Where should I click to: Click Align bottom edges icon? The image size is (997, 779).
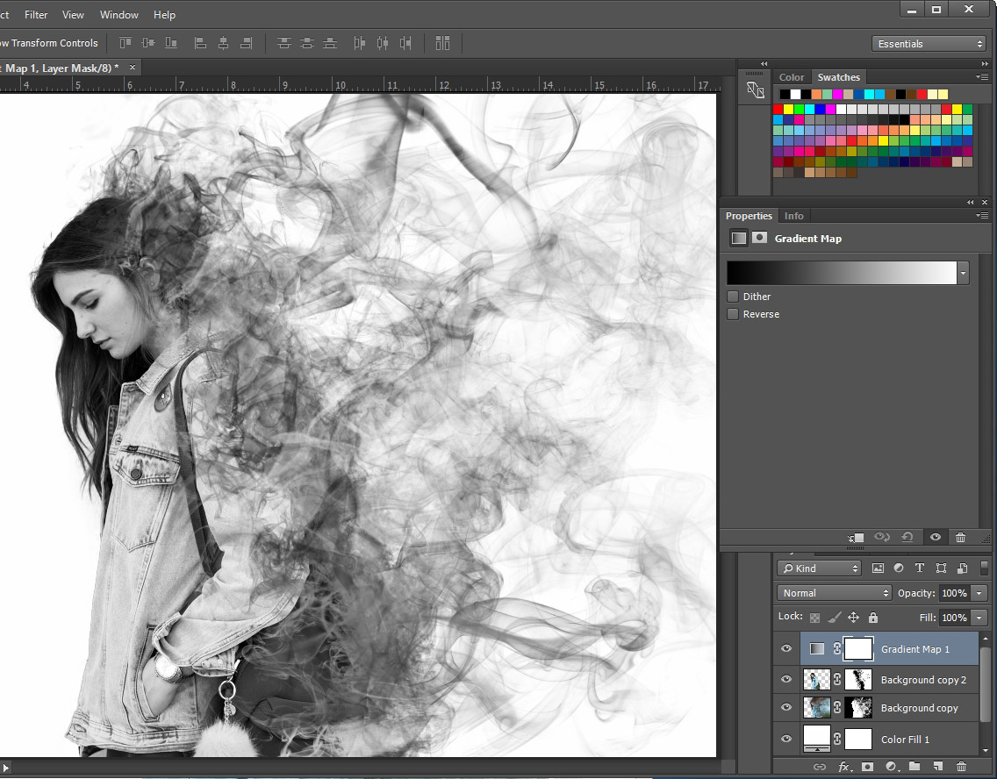pyautogui.click(x=171, y=43)
